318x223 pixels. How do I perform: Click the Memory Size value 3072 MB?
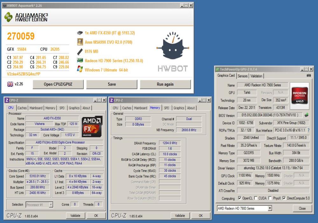point(249,161)
